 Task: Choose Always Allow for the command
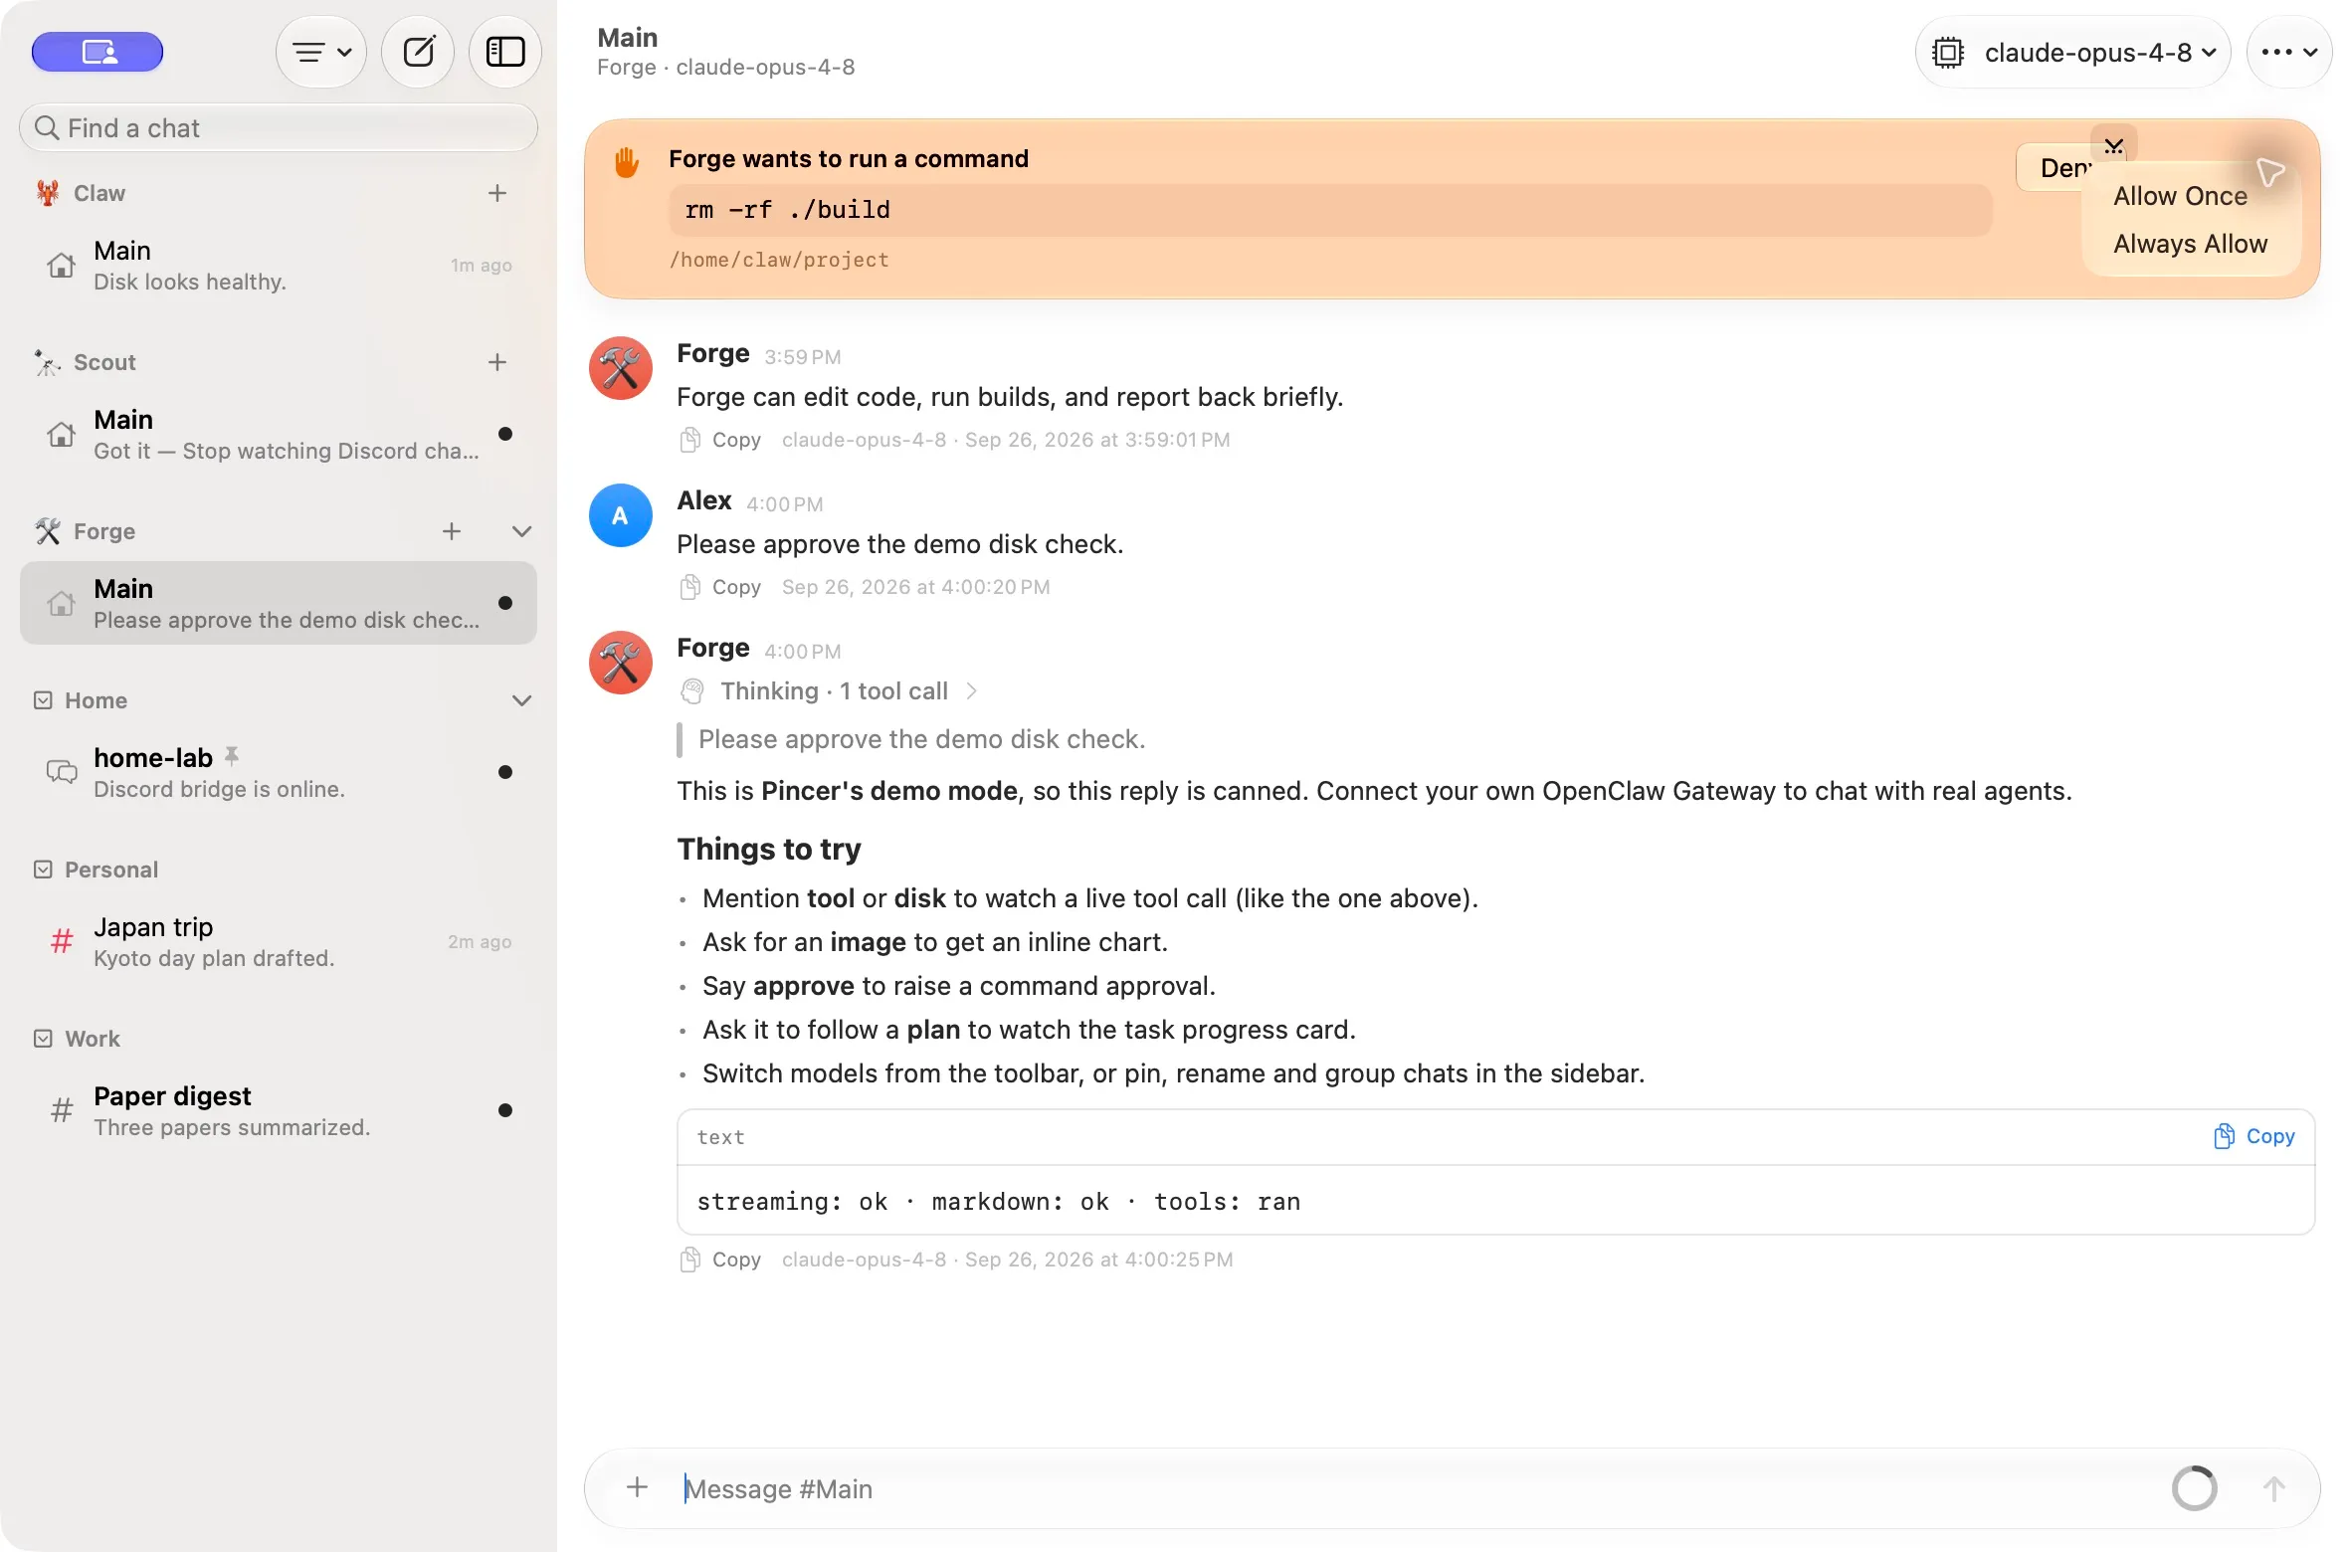coord(2190,244)
